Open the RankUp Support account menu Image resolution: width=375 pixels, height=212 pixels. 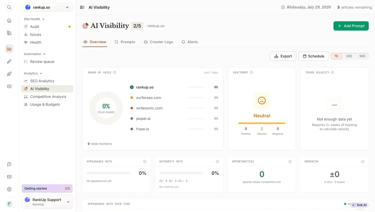(x=47, y=202)
